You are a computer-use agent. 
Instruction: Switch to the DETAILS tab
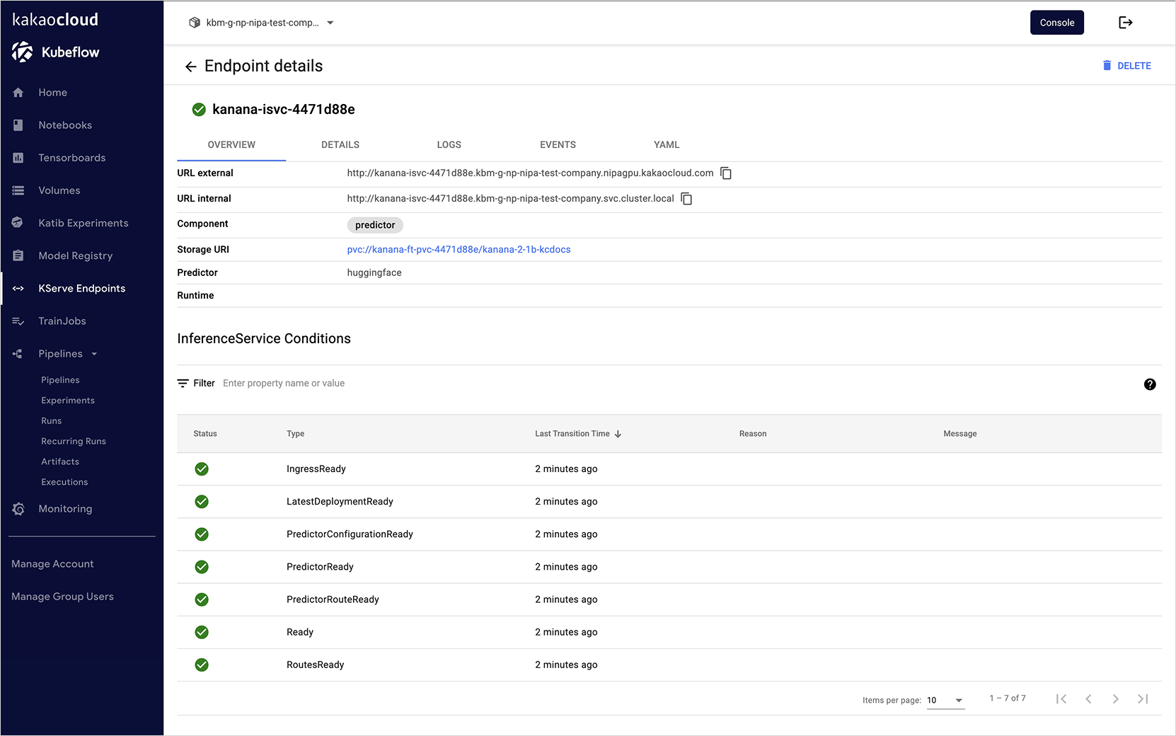click(x=340, y=145)
